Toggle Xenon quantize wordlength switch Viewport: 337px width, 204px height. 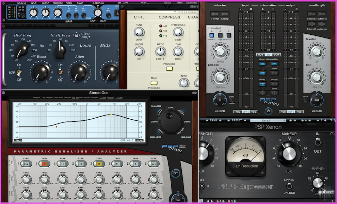point(312,14)
